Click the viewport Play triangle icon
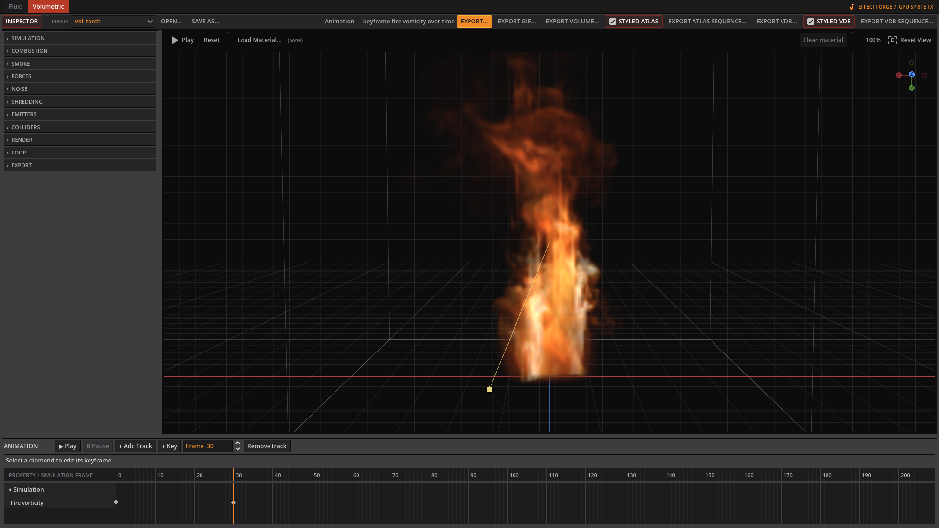The width and height of the screenshot is (939, 528). (x=175, y=40)
